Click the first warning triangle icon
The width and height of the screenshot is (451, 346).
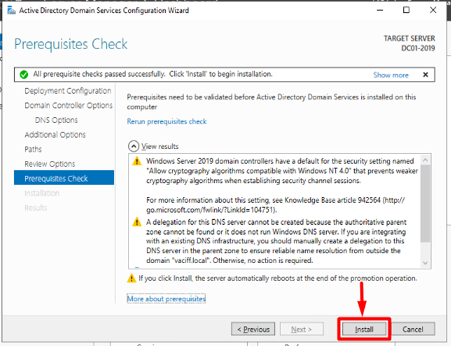(137, 161)
